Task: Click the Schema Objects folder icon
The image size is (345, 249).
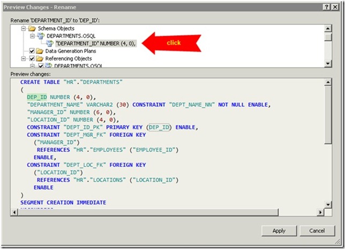Action: [x=32, y=27]
